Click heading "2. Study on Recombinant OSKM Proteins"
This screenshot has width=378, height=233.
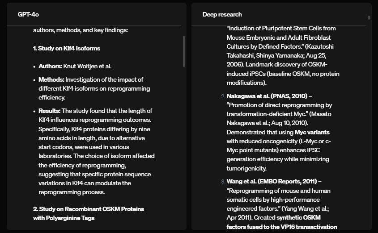click(89, 209)
